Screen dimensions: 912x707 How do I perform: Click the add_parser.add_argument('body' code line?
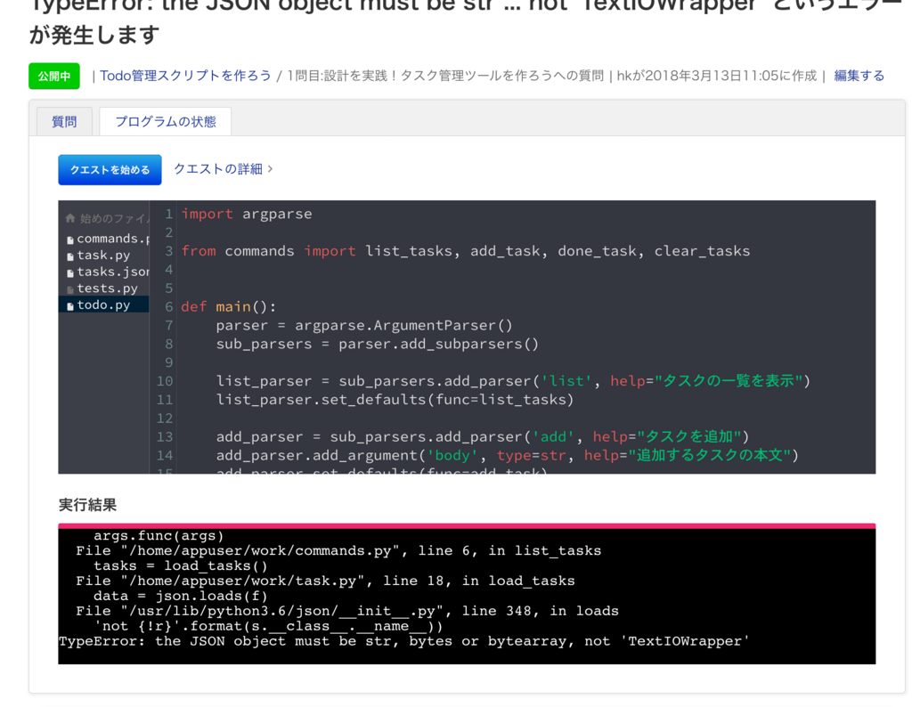[x=507, y=456]
